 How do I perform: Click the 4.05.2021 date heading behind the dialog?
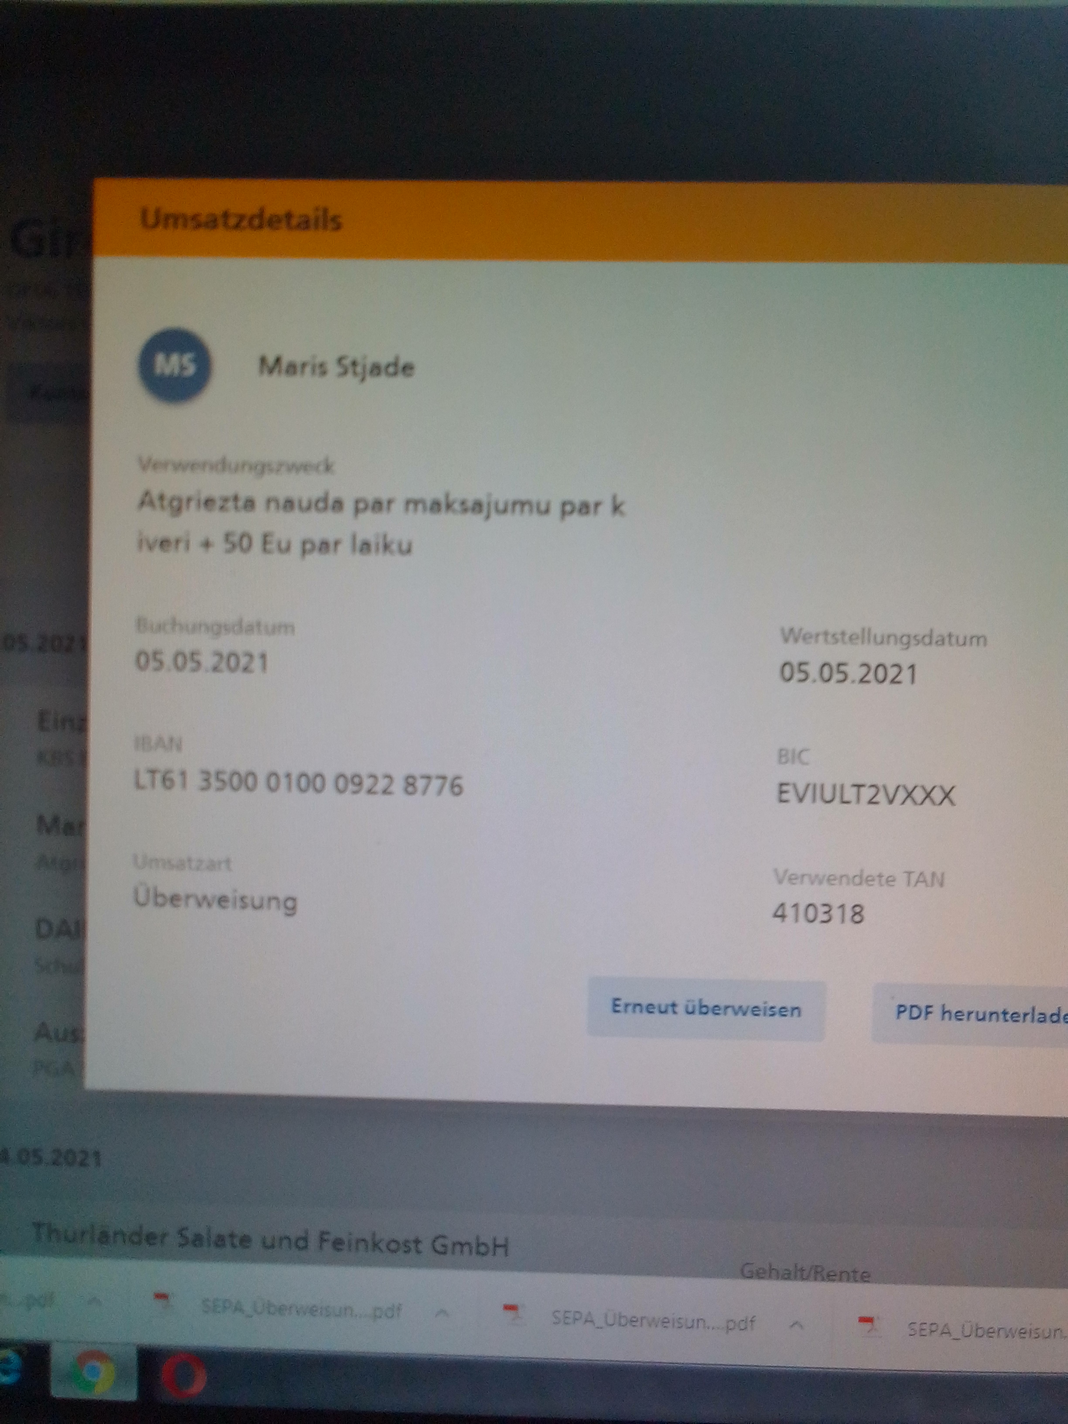[x=50, y=1158]
